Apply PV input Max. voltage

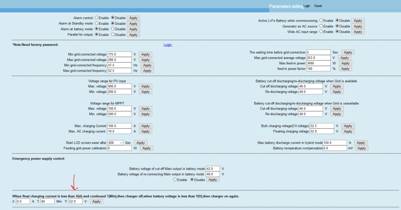(146, 86)
